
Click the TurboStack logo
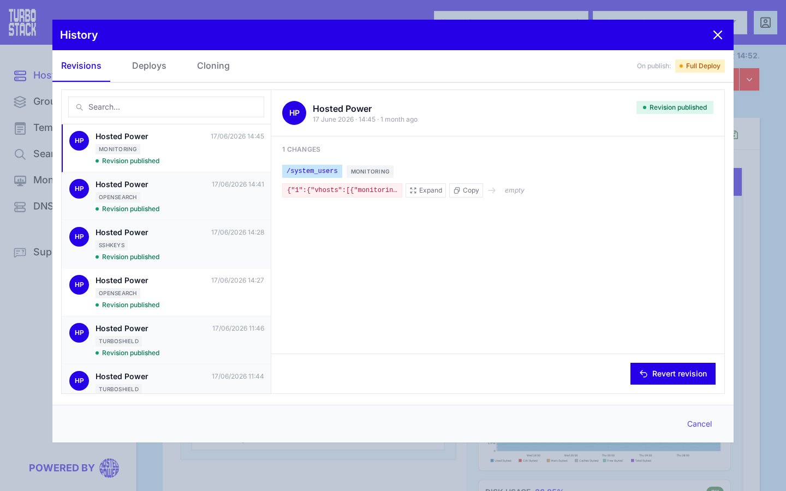pos(22,22)
